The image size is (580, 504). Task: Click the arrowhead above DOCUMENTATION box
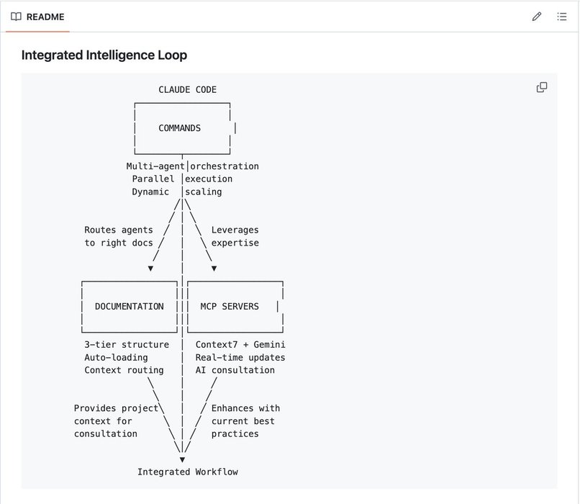click(x=150, y=269)
